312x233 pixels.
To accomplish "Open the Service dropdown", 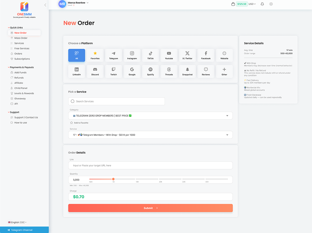I will point(150,135).
